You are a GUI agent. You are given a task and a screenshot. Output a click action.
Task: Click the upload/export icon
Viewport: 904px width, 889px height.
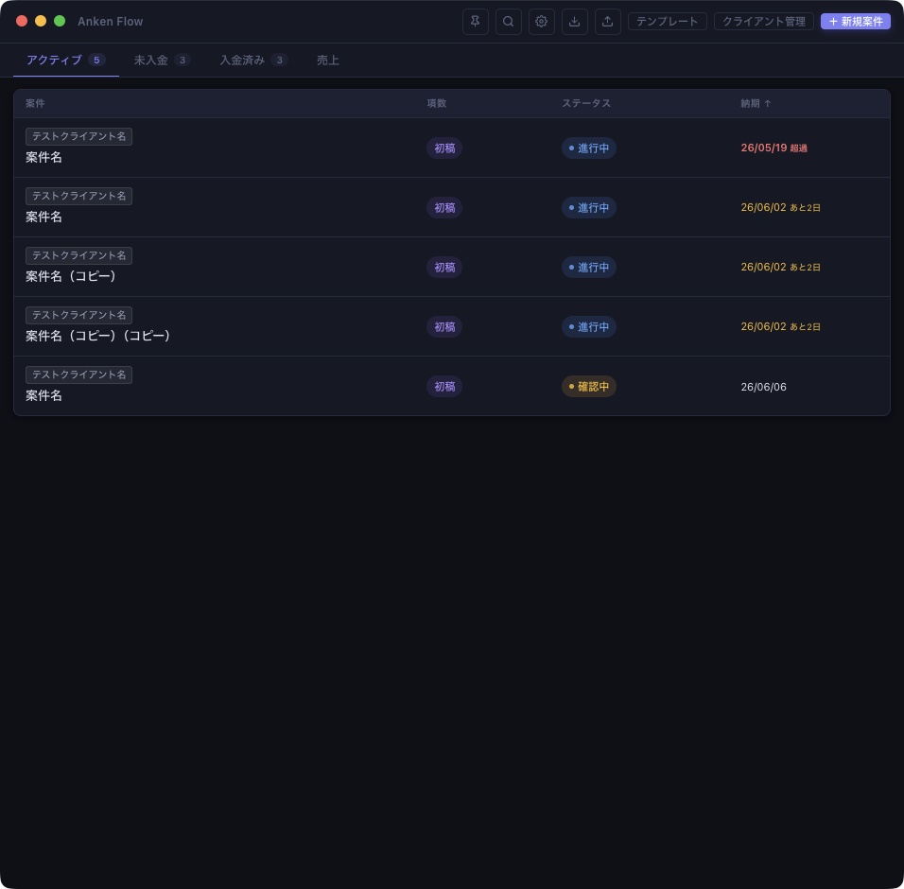tap(607, 22)
